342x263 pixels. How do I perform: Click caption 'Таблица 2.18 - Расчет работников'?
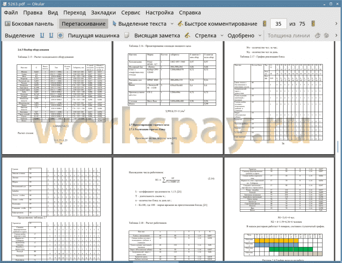[148, 223]
